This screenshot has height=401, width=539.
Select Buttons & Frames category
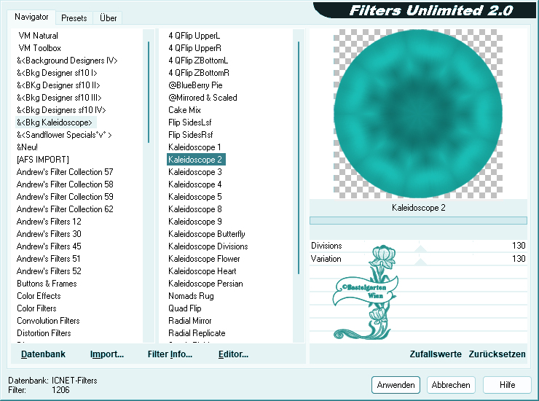pyautogui.click(x=47, y=284)
